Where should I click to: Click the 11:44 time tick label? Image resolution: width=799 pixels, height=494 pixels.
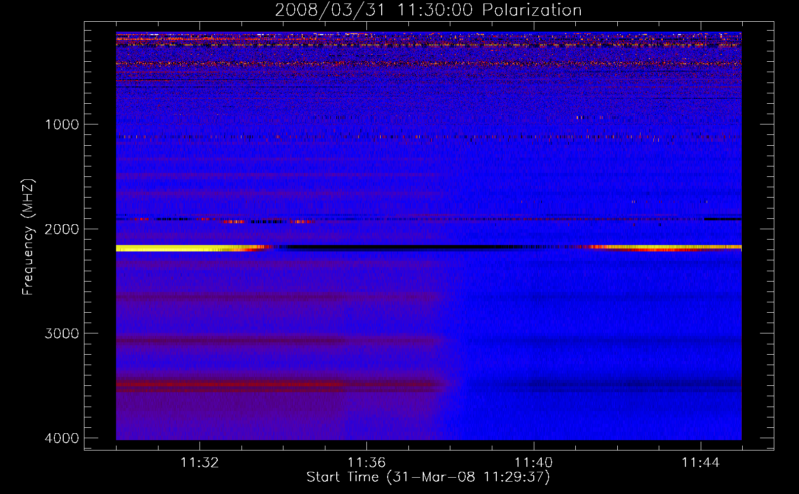(701, 463)
